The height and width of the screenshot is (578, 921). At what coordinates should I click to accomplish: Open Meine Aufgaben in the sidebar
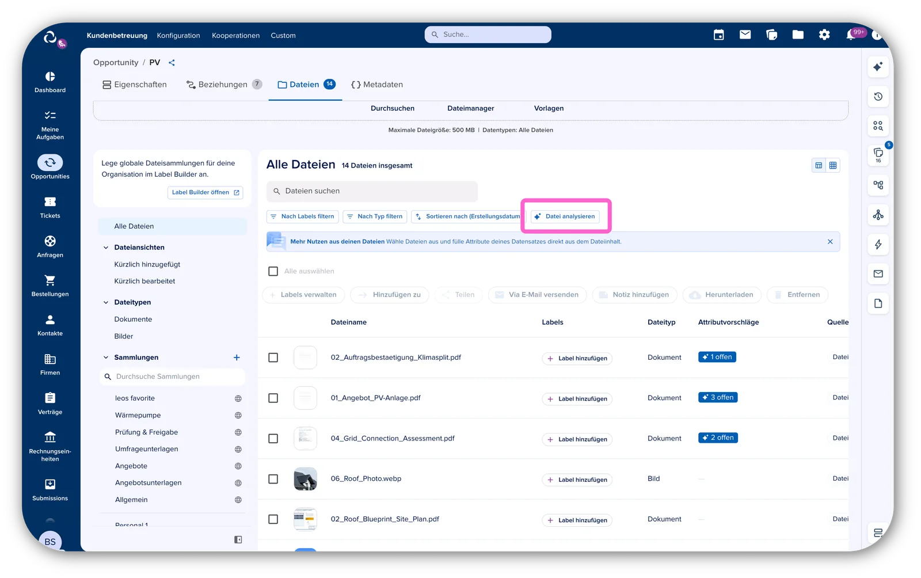[x=50, y=125]
